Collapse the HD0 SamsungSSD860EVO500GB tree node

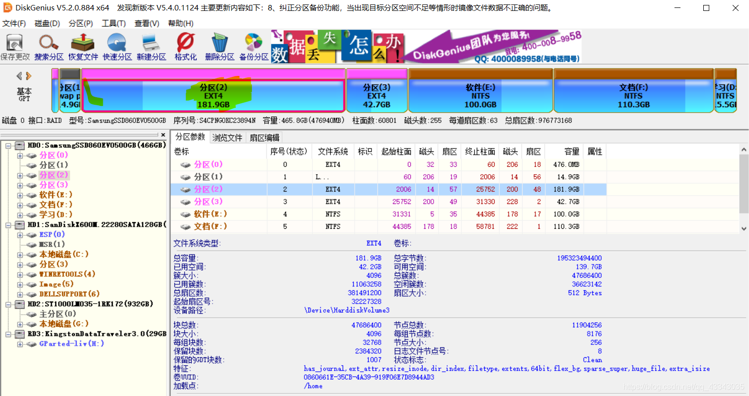coord(8,145)
